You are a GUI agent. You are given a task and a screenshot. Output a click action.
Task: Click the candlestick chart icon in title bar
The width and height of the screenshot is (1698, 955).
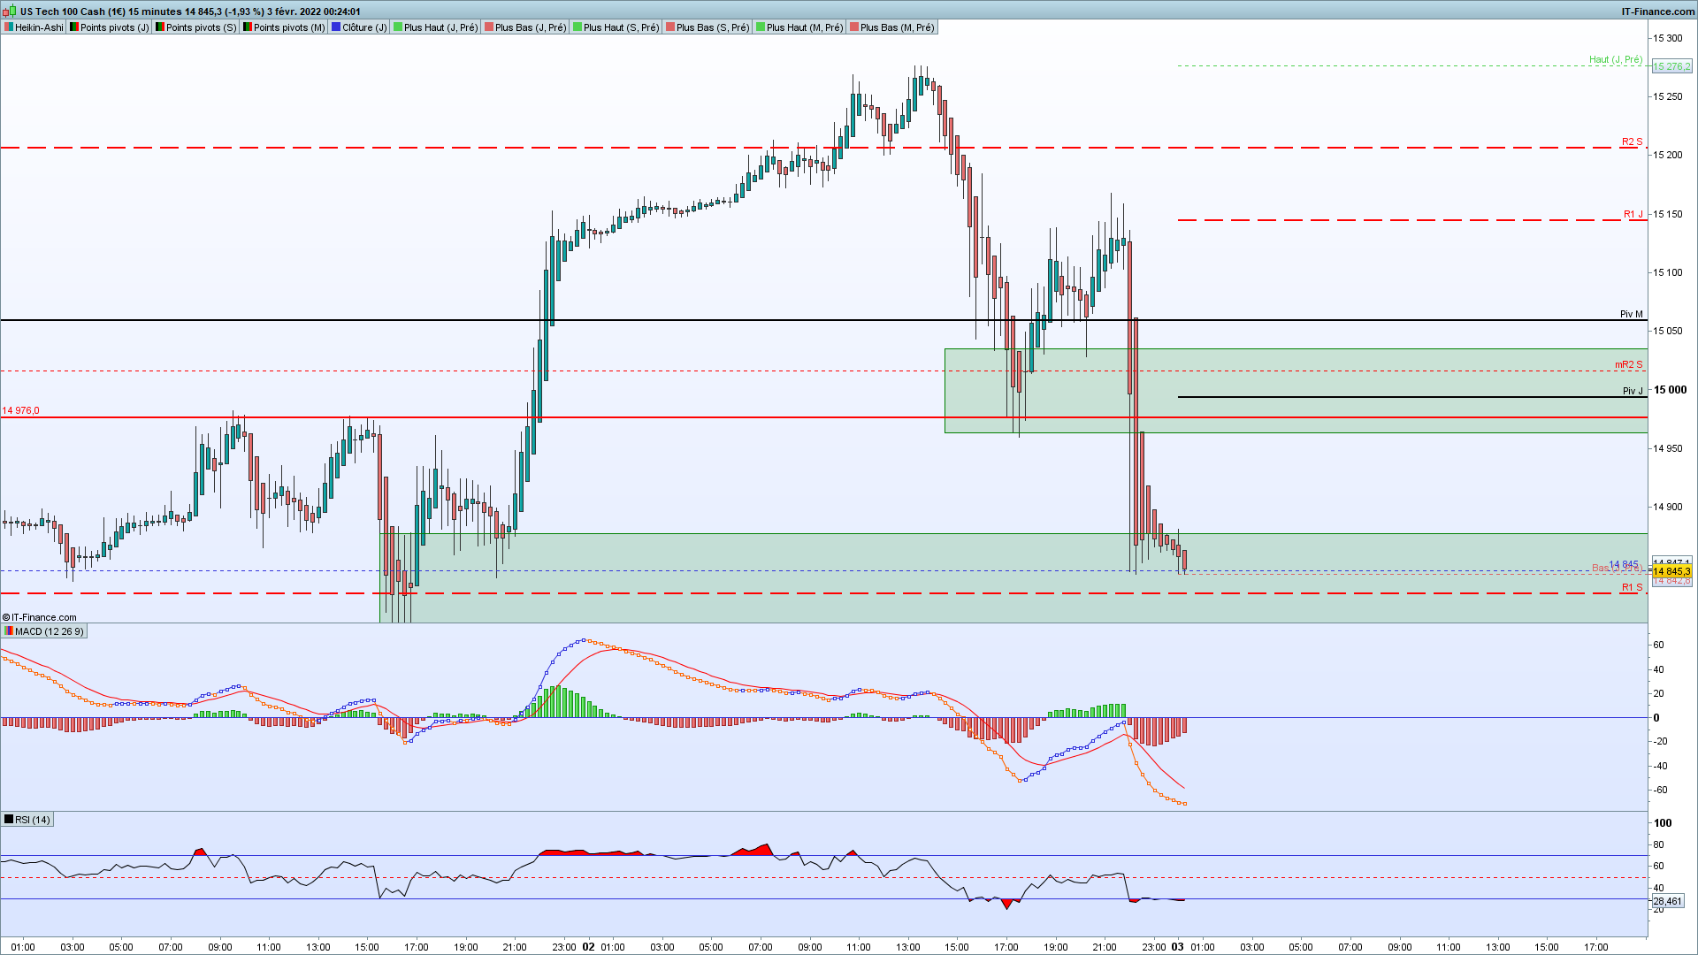point(11,11)
